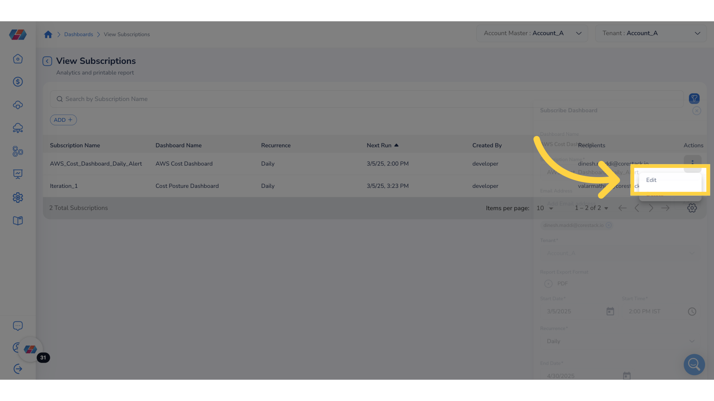Click the Search by Subscription Name field
Image resolution: width=714 pixels, height=401 pixels.
coord(367,99)
